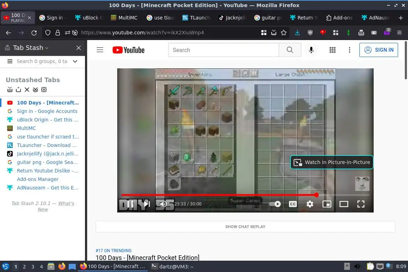Open the player settings gear icon
408x272 pixels.
(310, 204)
